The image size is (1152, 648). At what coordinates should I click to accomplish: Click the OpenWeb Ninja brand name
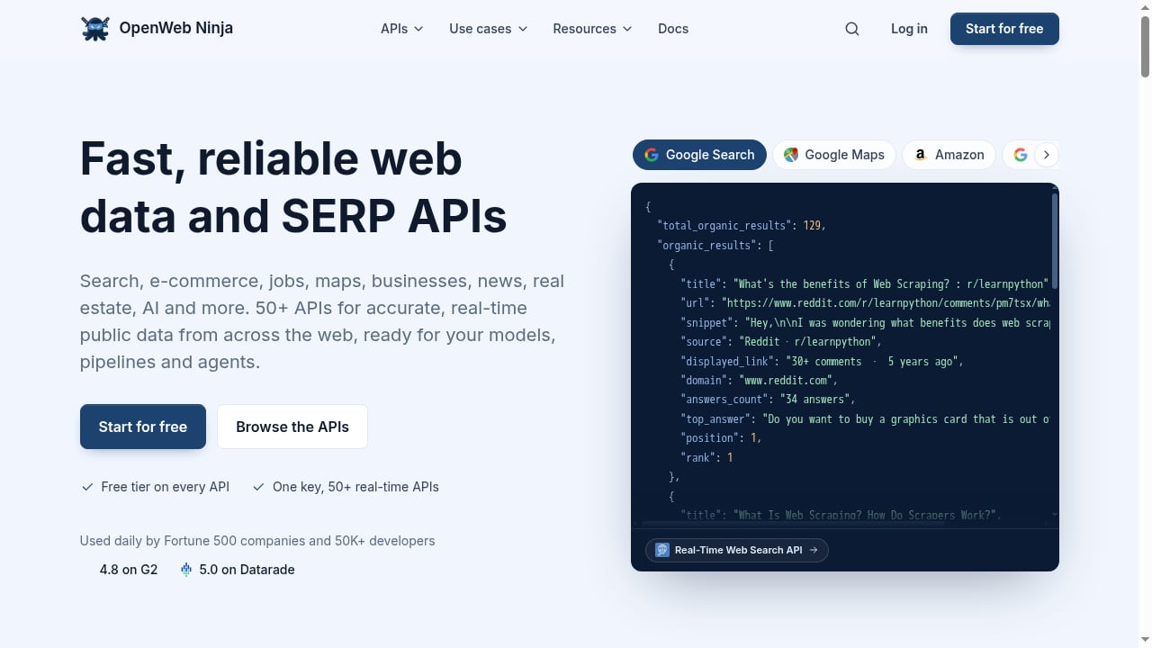click(176, 28)
